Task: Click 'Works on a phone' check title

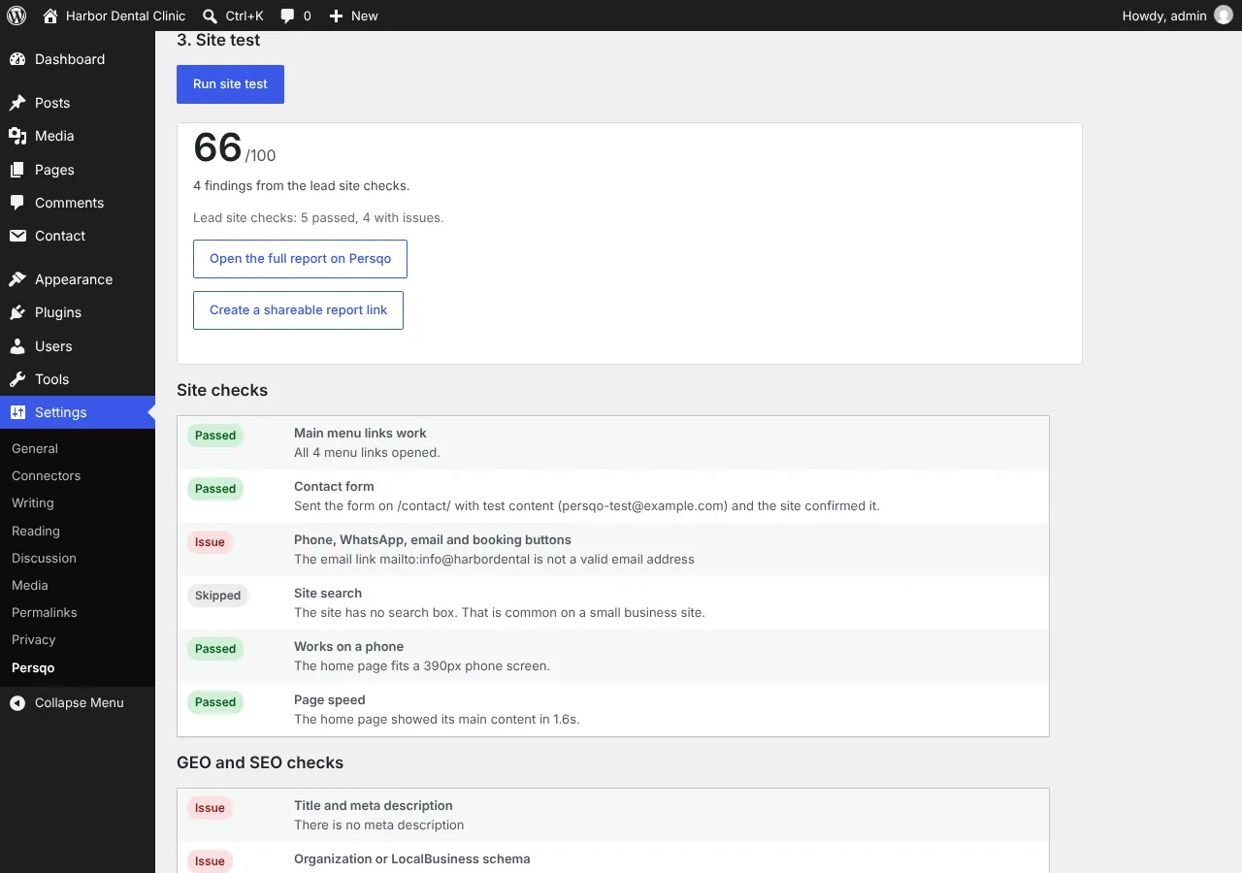Action: point(348,646)
